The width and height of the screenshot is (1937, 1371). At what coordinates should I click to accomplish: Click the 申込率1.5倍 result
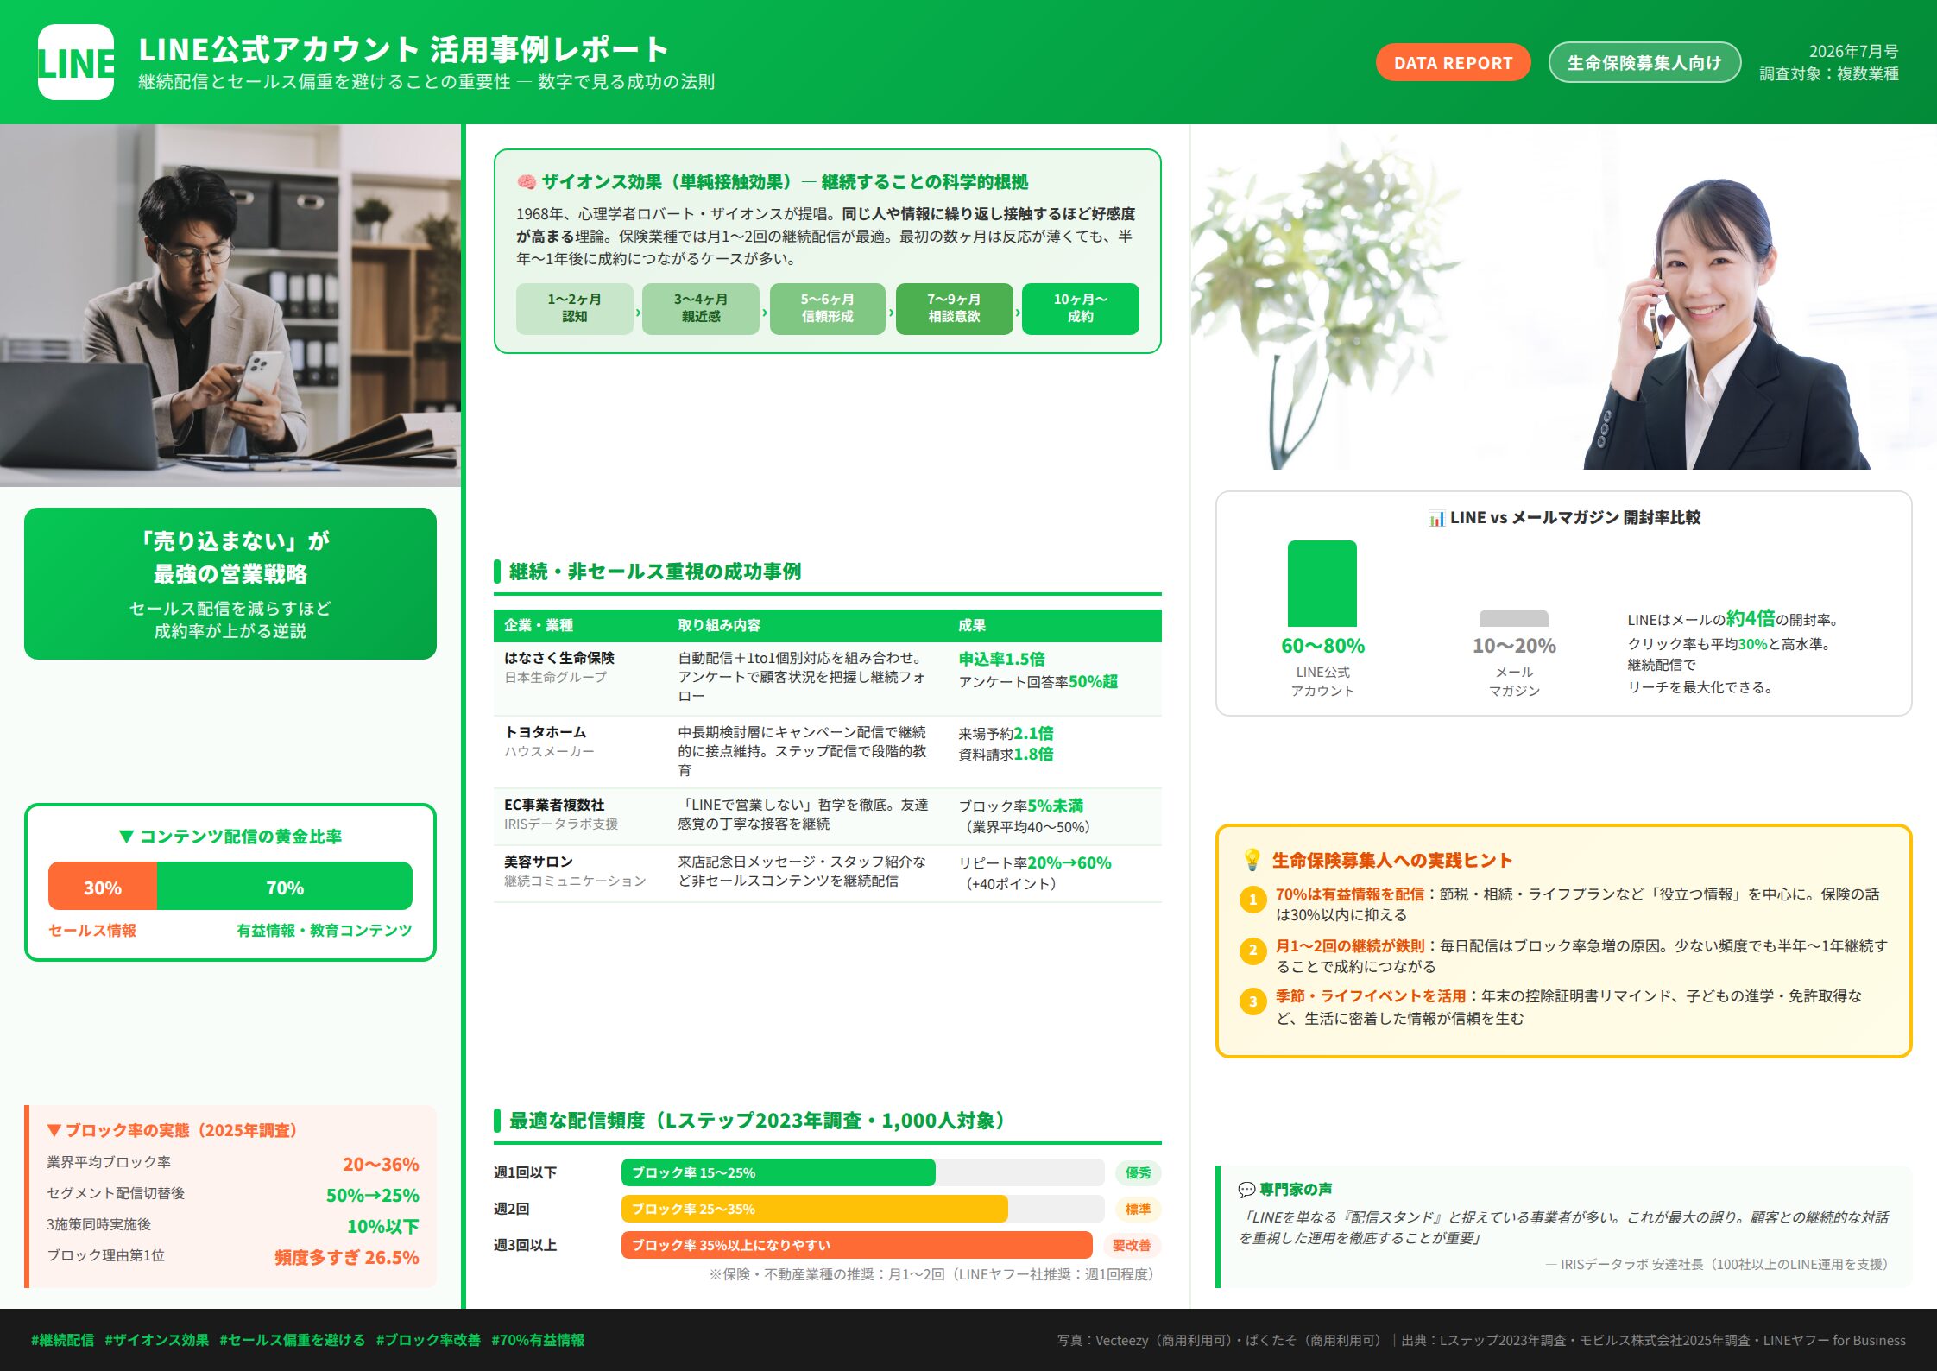tap(1001, 659)
